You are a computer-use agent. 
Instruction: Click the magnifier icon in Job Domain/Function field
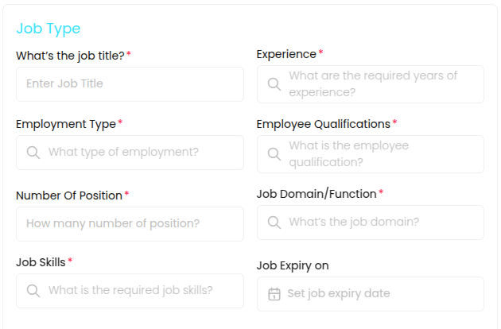coord(274,223)
